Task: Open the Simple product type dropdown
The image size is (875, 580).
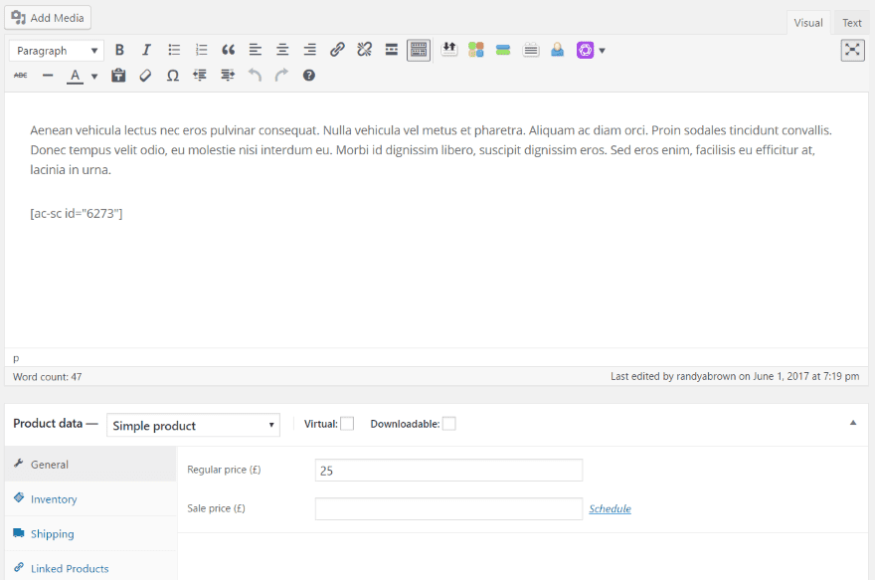Action: (193, 425)
